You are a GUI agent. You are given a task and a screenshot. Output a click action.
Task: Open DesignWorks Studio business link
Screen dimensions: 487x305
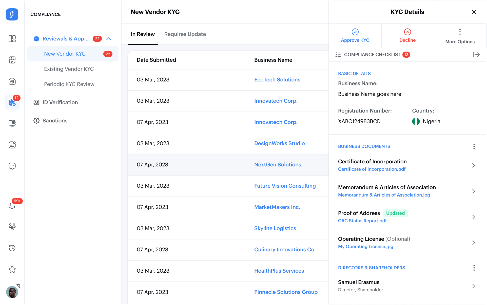pos(279,143)
